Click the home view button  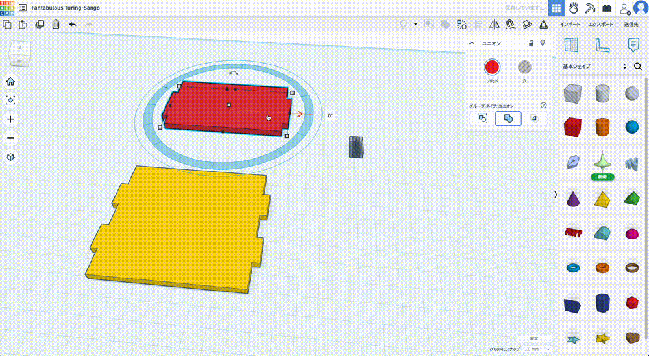[x=10, y=81]
